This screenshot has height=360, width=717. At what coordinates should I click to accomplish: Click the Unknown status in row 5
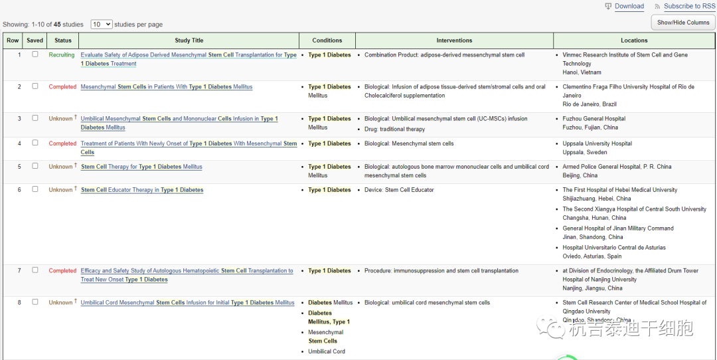(x=61, y=167)
